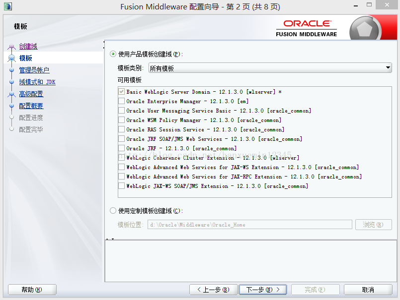
Task: Click the wizard application icon in title bar
Action: 7,6
